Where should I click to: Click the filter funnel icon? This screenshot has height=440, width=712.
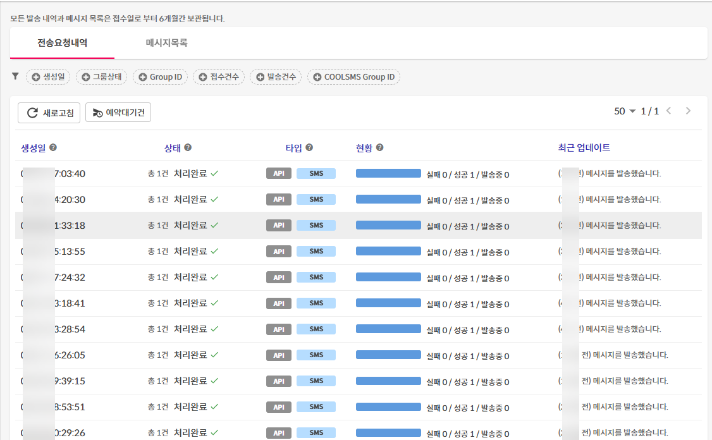pos(15,76)
